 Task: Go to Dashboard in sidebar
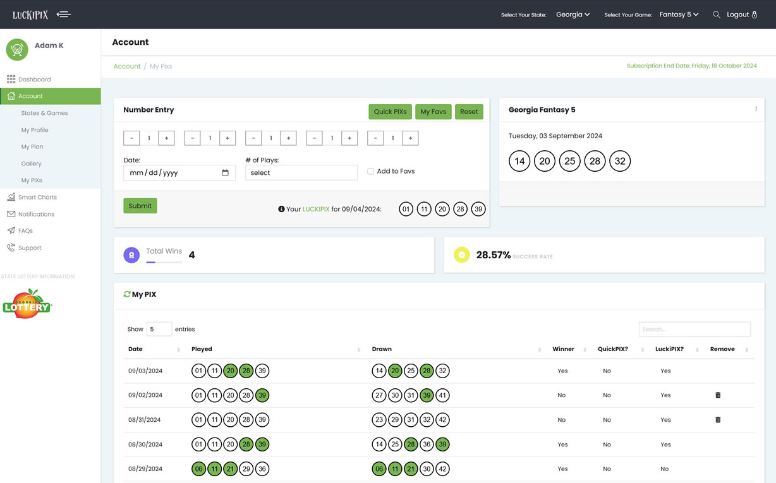click(34, 80)
